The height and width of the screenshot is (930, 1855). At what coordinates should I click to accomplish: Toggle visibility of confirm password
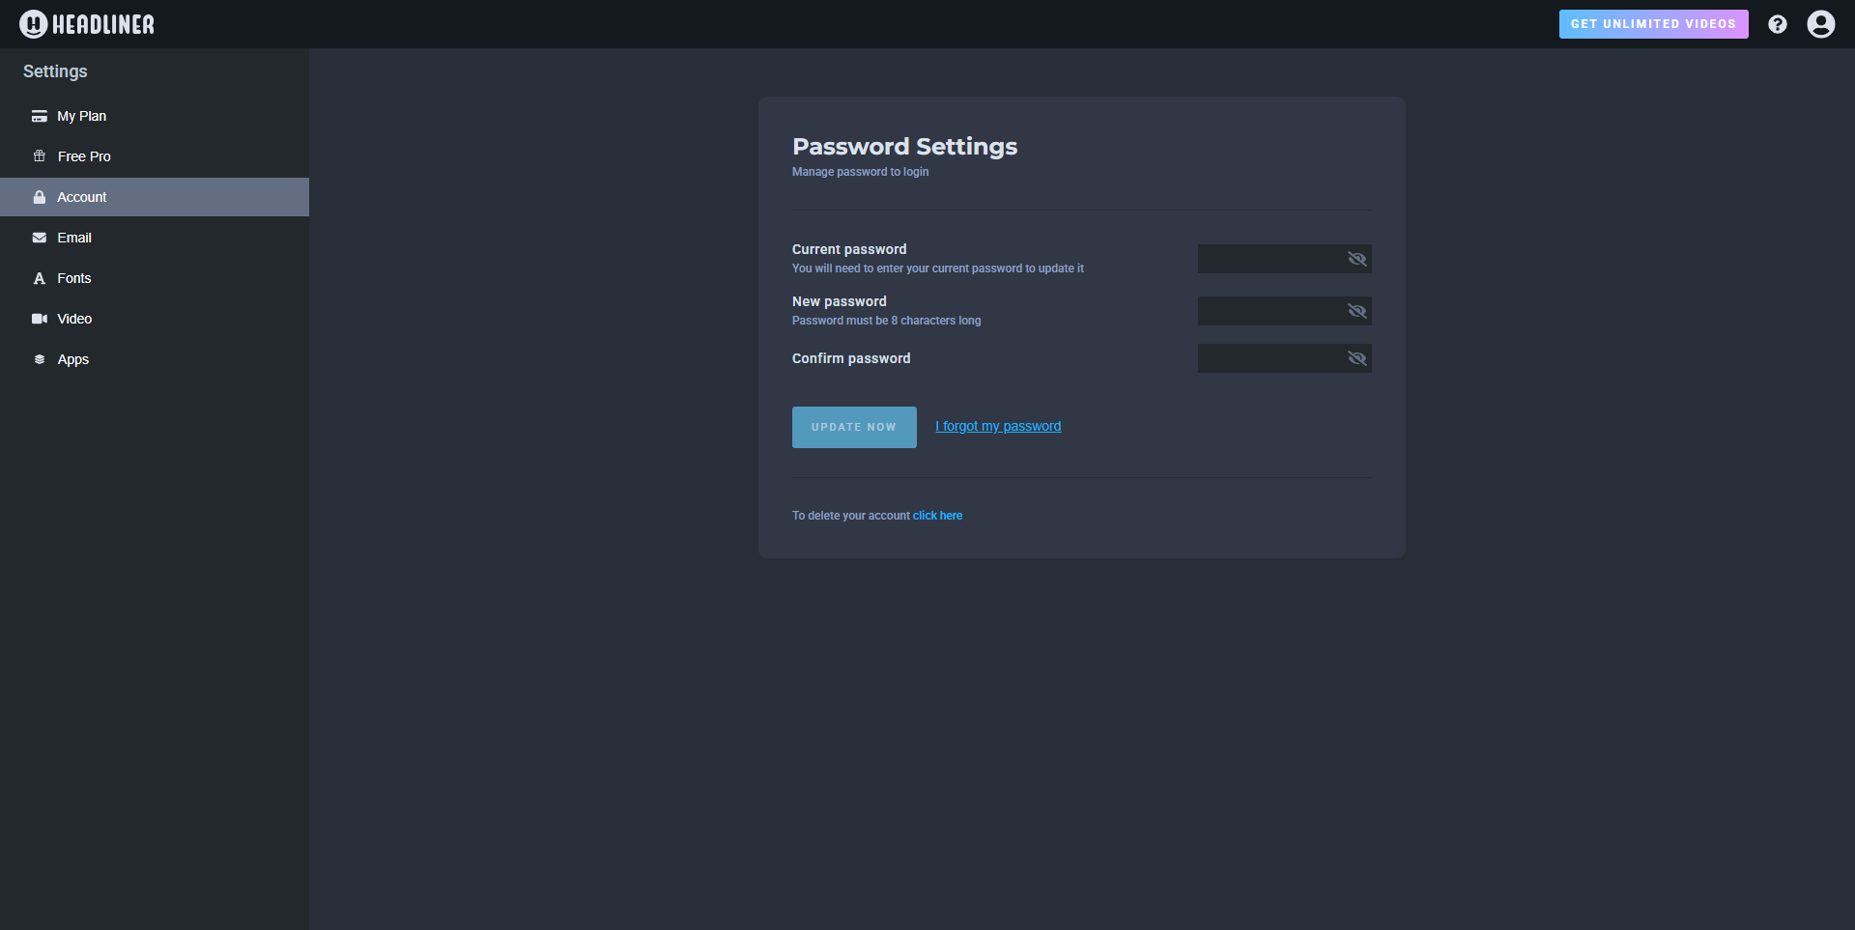[x=1356, y=358]
